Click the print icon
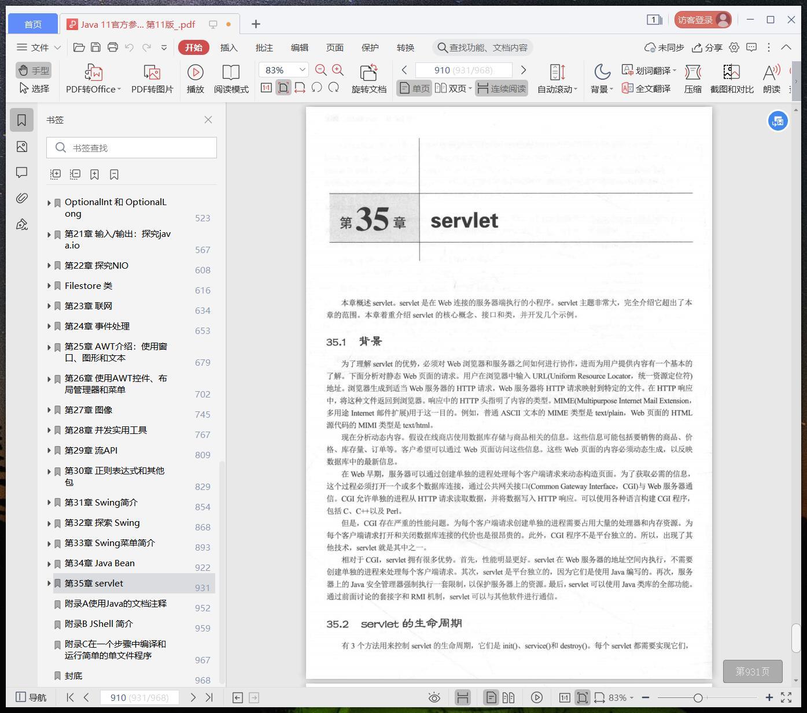Viewport: 807px width, 713px height. (x=113, y=47)
